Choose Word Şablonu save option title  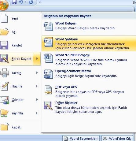pyautogui.click(x=67, y=39)
